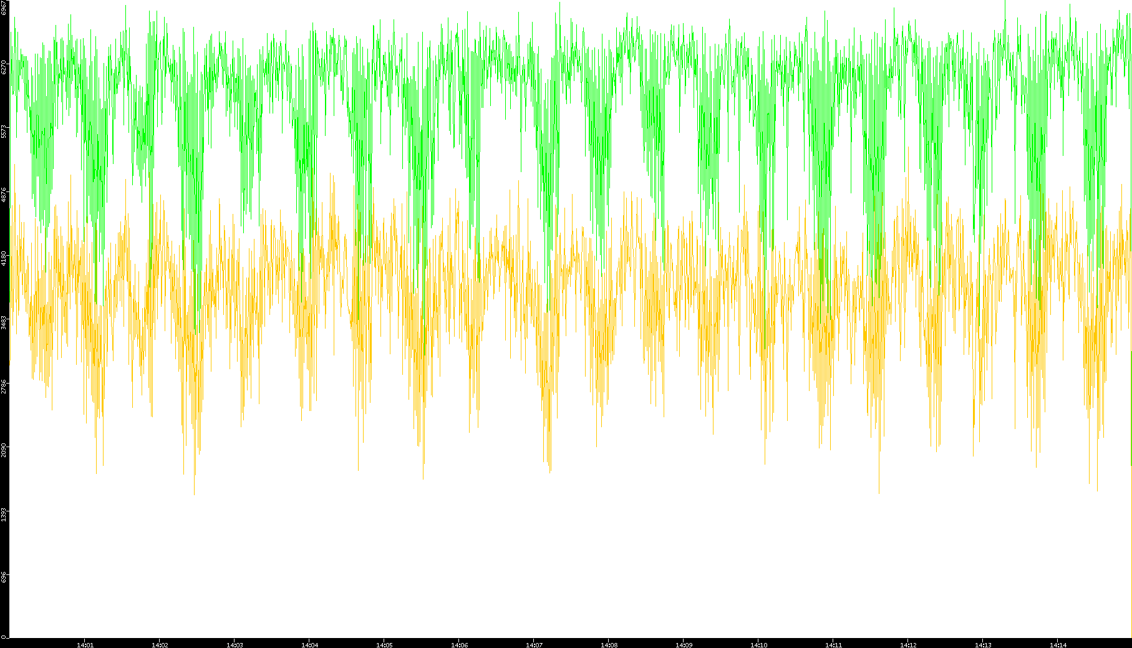Click the 5573 value on vertical axis
The image size is (1132, 648).
click(x=4, y=131)
